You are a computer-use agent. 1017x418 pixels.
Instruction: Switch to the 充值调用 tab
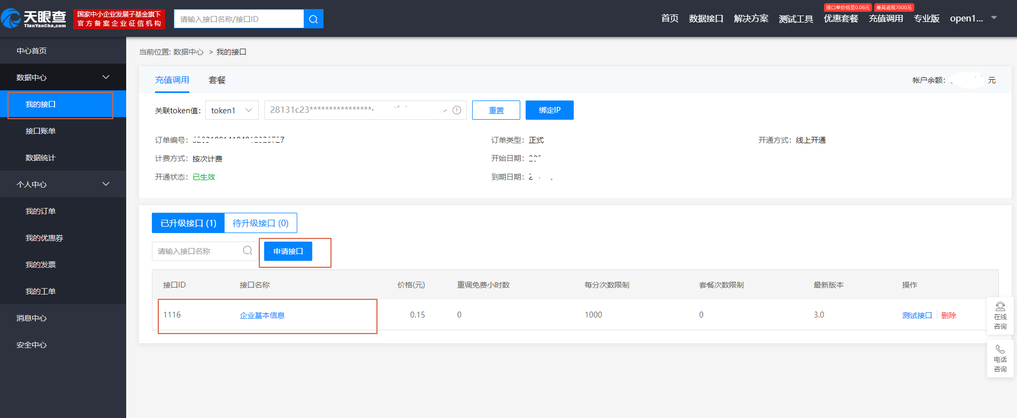(172, 80)
